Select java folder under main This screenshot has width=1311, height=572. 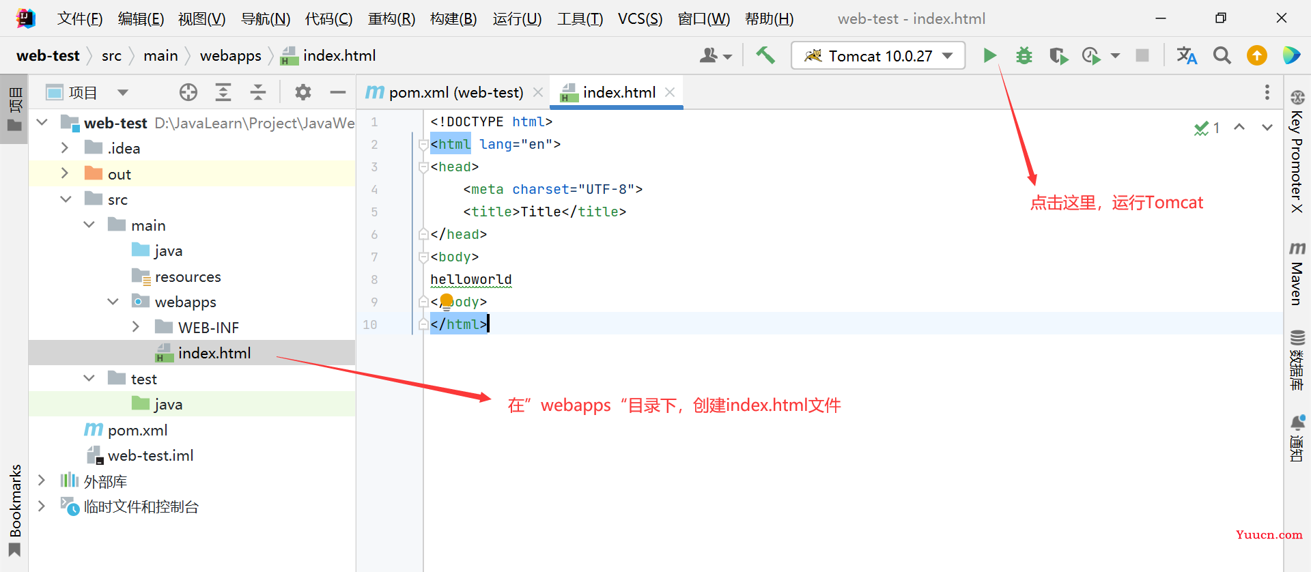click(192, 251)
